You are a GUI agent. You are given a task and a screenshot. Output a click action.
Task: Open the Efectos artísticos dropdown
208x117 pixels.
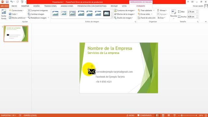click(18, 18)
